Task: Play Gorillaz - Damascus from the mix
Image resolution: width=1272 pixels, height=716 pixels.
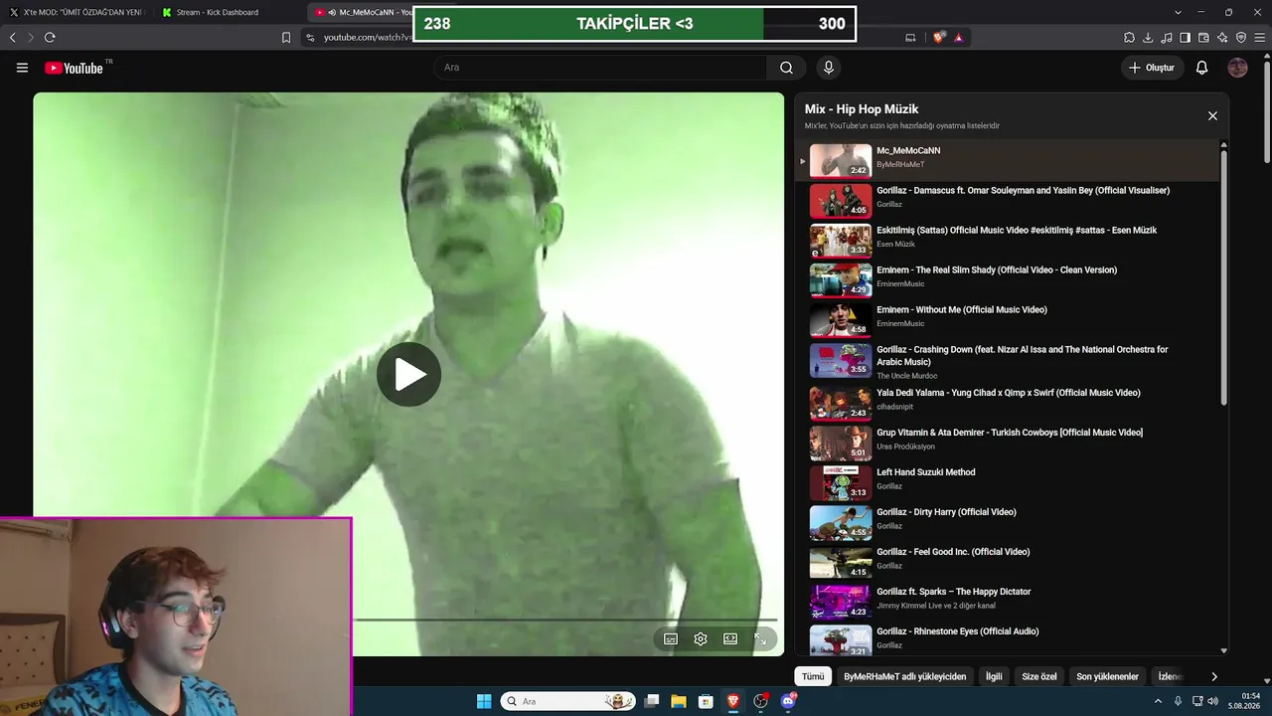Action: 1005,200
